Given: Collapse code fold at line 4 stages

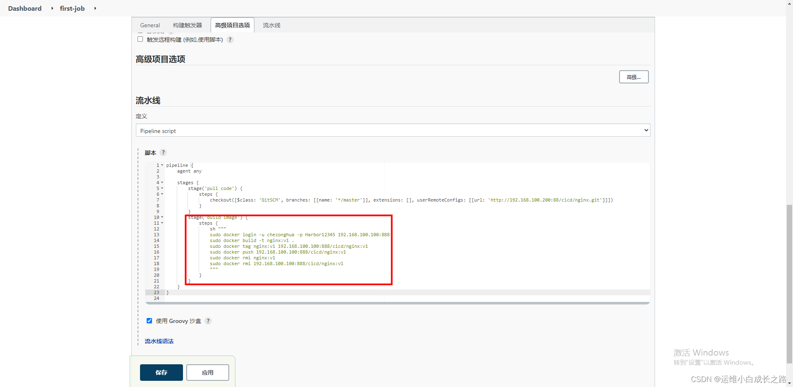Looking at the screenshot, I should point(162,183).
